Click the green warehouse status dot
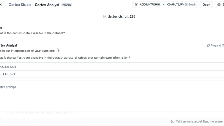 pyautogui.click(x=164, y=5)
